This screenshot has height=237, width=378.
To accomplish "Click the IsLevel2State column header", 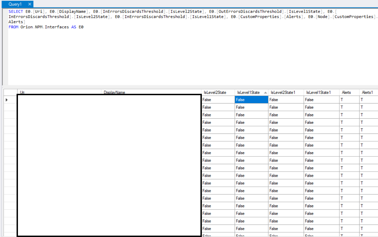I will tap(218, 92).
